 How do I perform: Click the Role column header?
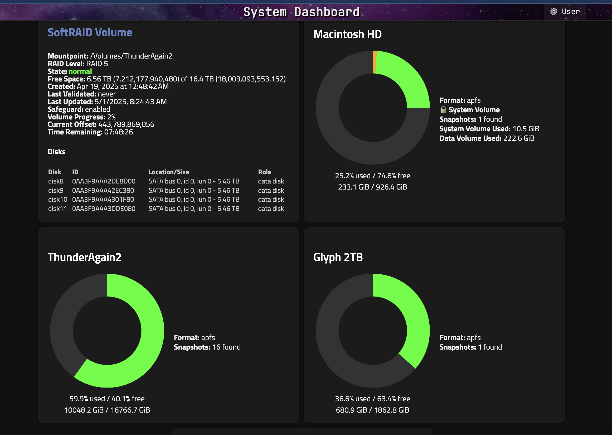[264, 172]
